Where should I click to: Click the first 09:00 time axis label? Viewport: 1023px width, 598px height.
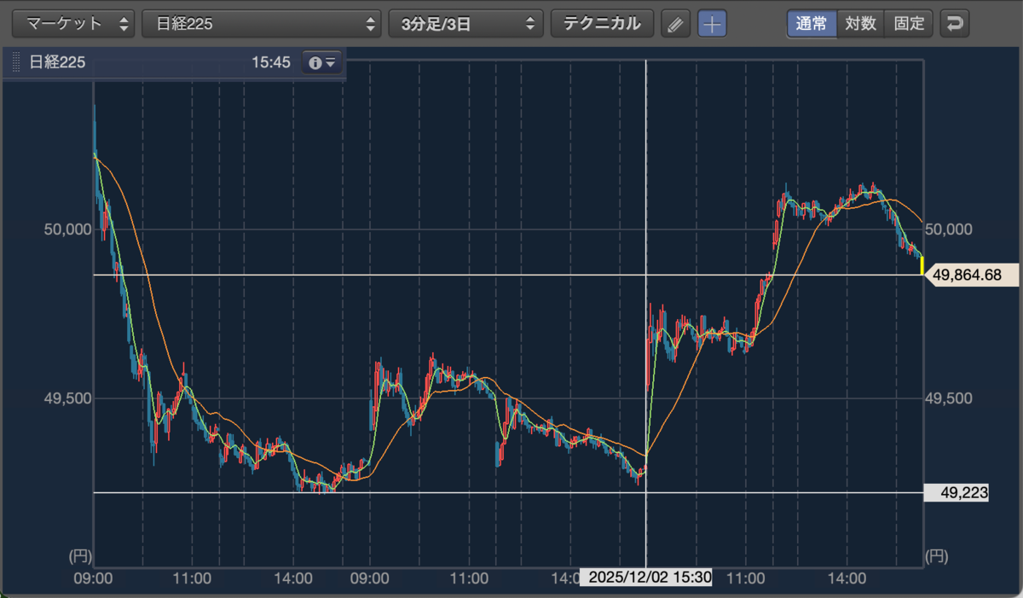click(94, 578)
